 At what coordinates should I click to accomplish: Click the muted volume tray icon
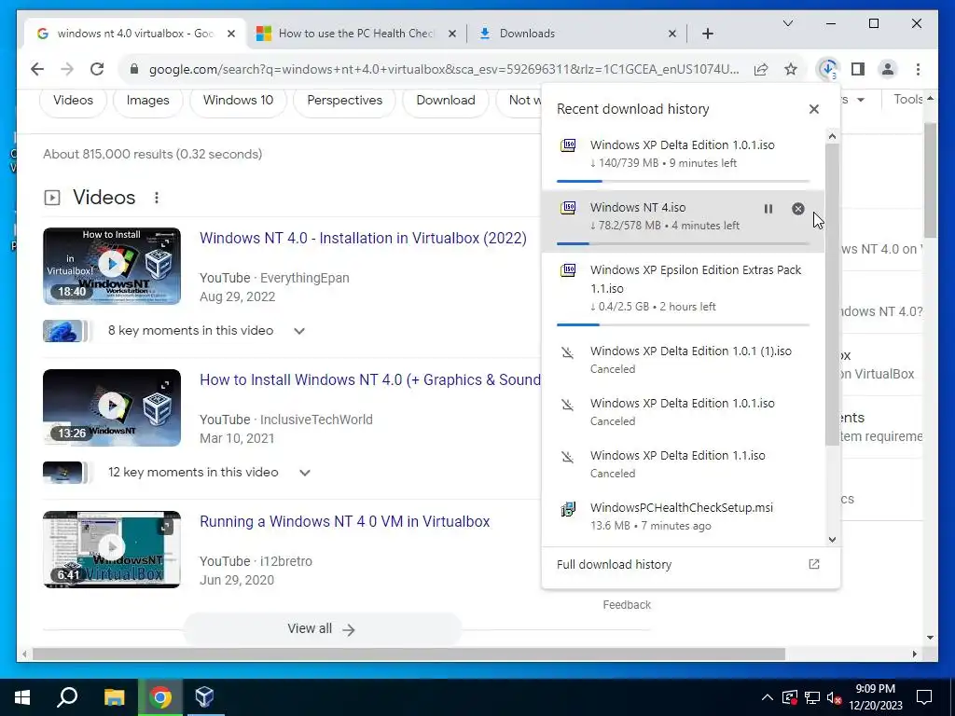pyautogui.click(x=834, y=697)
